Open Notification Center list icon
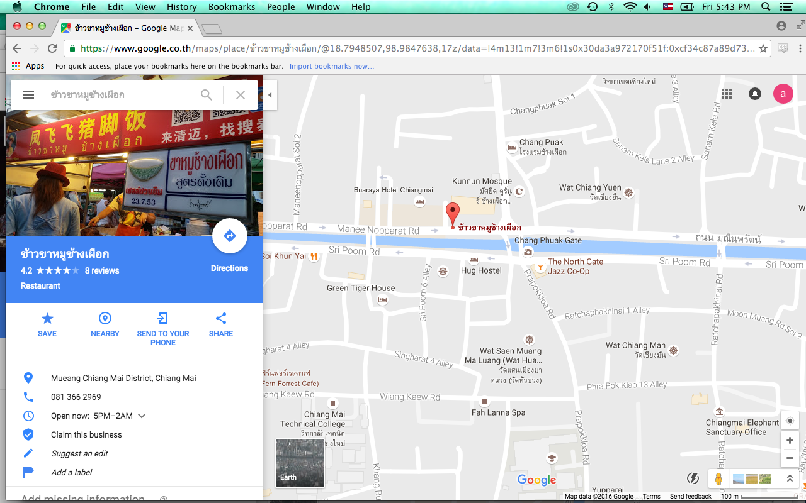 786,7
